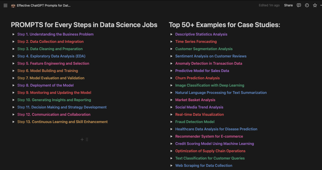The image size is (322, 170).
Task: Click the plus add-block icon
Action: click(82, 139)
